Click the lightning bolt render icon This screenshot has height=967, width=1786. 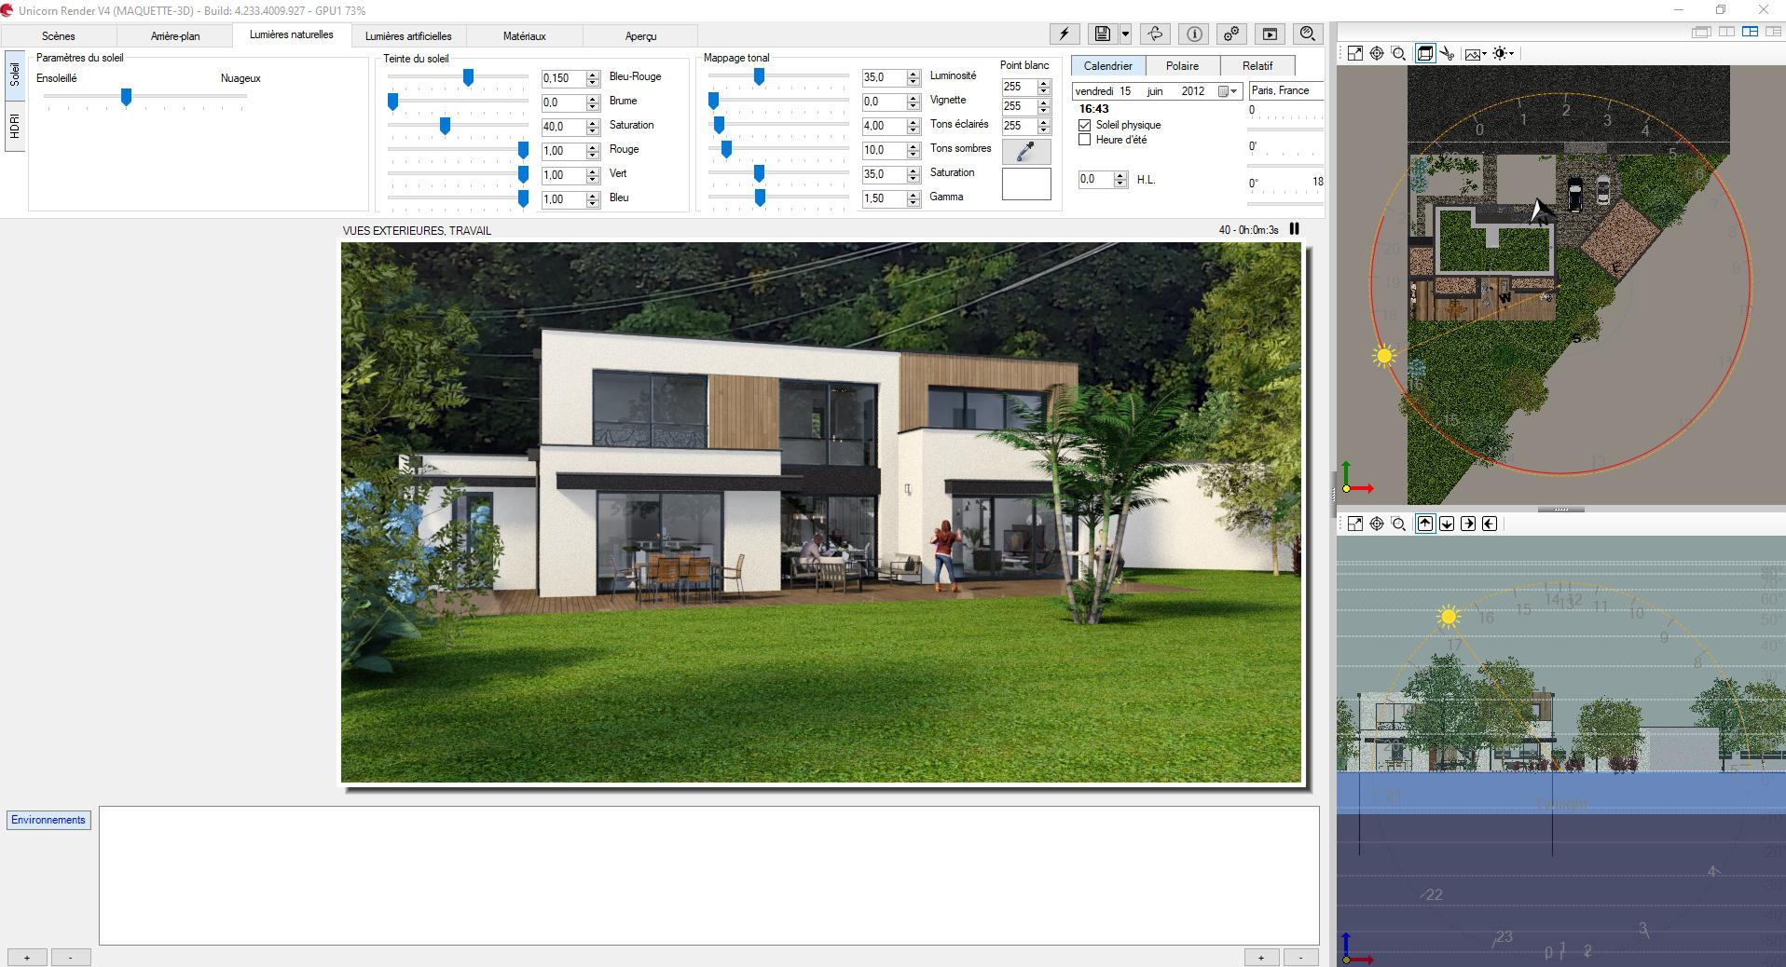[x=1064, y=34]
